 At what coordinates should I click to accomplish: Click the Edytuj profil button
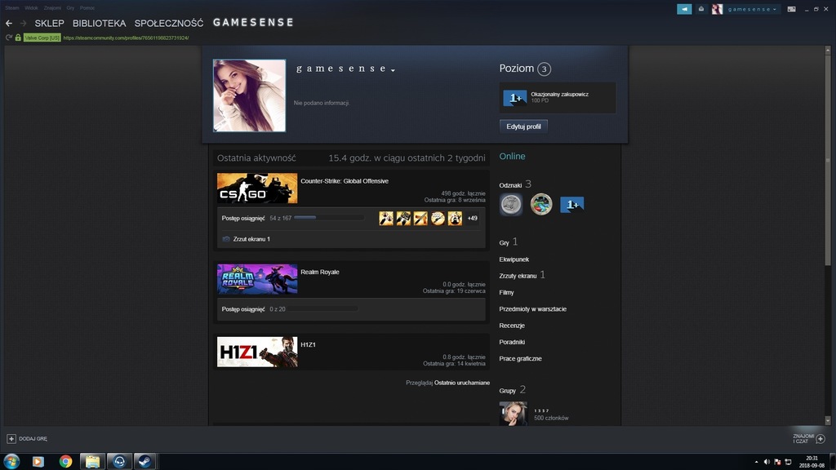click(x=523, y=126)
